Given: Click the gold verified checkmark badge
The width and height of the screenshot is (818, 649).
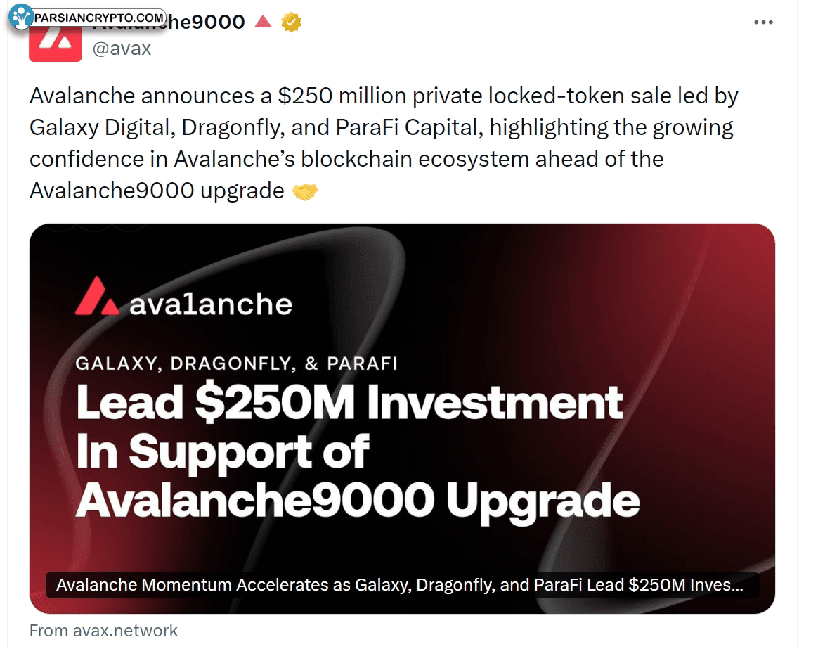Looking at the screenshot, I should (x=291, y=22).
